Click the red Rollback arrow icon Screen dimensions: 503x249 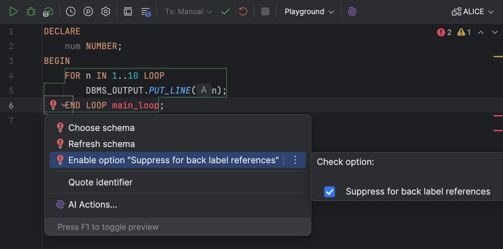(243, 11)
